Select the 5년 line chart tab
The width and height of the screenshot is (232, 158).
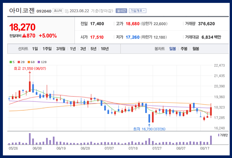(x=93, y=49)
